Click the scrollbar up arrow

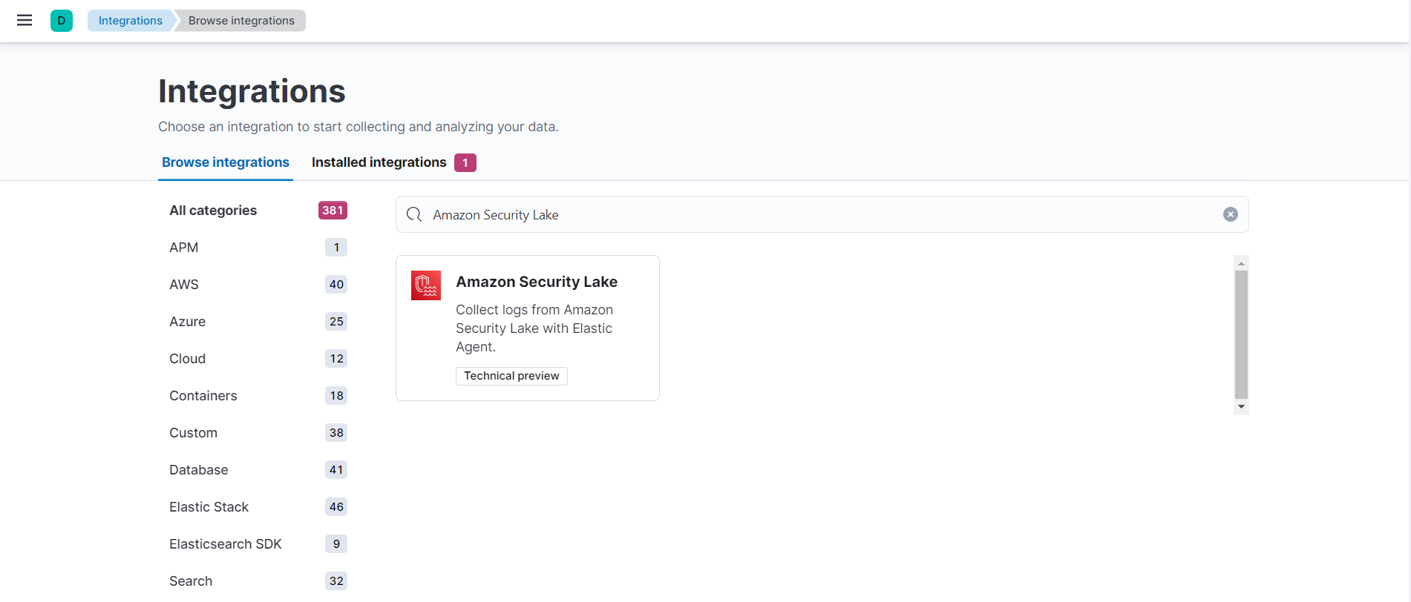[1241, 264]
